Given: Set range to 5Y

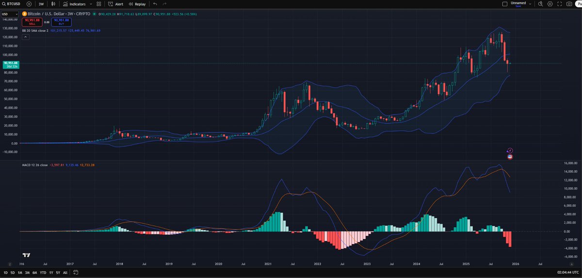Looking at the screenshot, I should (58, 273).
